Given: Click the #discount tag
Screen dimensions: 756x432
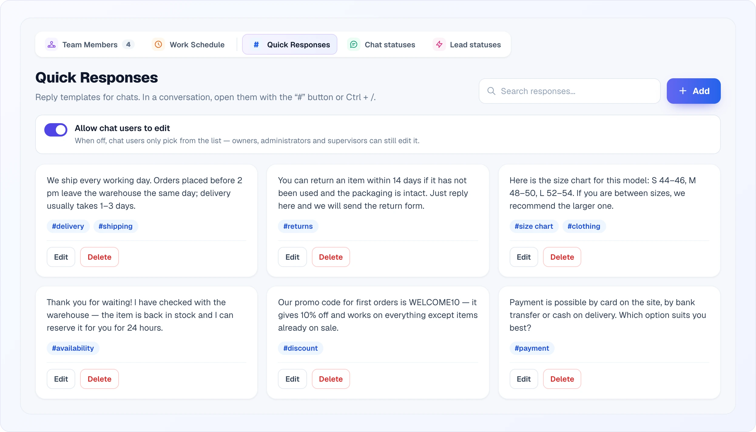Looking at the screenshot, I should pos(301,348).
